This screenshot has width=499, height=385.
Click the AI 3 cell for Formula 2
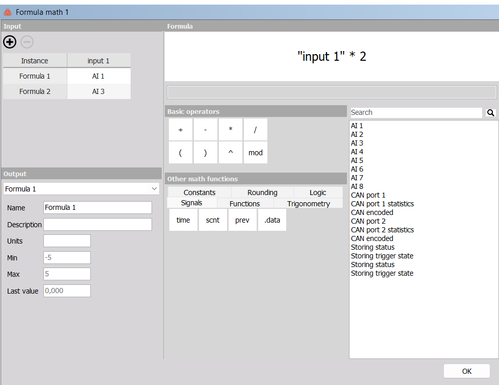(98, 91)
